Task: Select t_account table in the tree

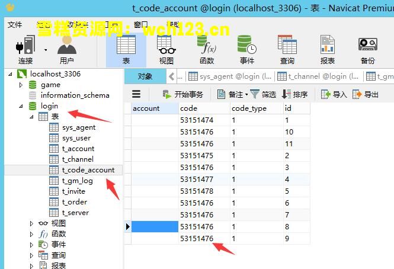Action: pyautogui.click(x=78, y=149)
